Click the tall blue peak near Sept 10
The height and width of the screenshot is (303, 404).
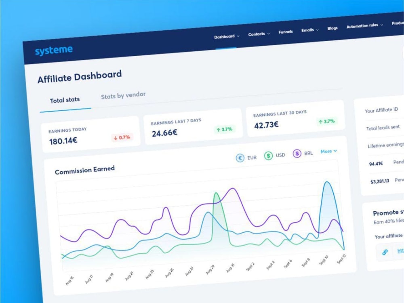[327, 183]
